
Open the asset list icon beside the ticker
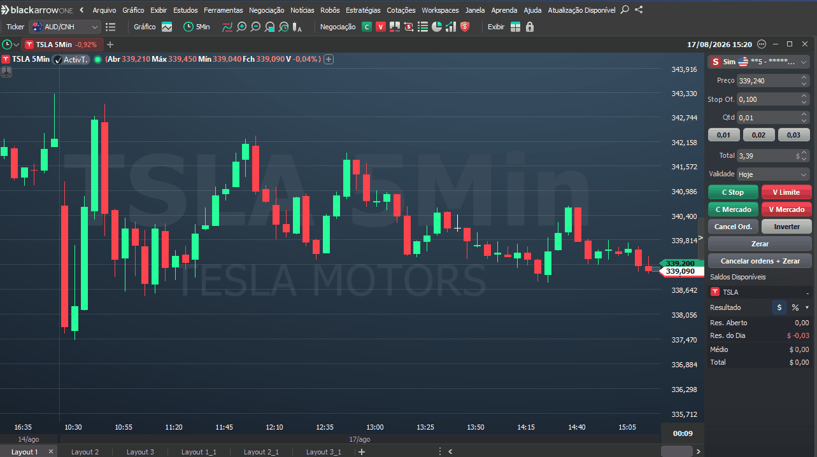(111, 27)
